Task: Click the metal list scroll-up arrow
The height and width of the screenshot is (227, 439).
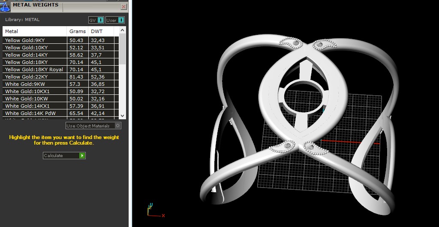Action: pyautogui.click(x=122, y=30)
